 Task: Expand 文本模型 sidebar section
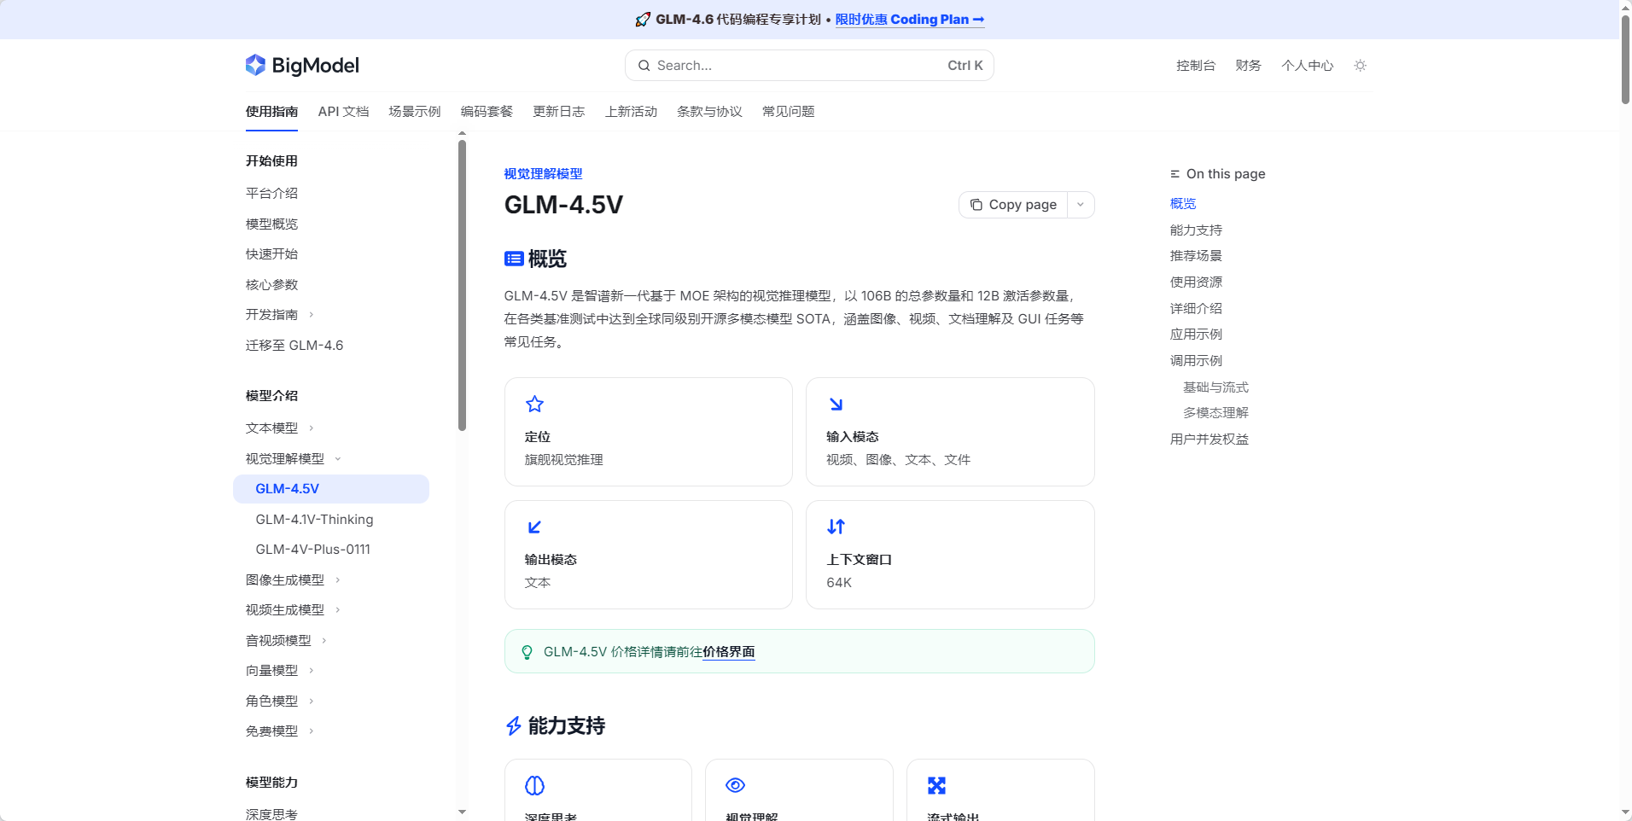311,428
